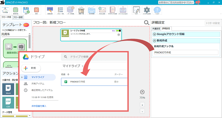Run the flow with the 実行 icon
The image size is (222, 118).
coord(36,10)
